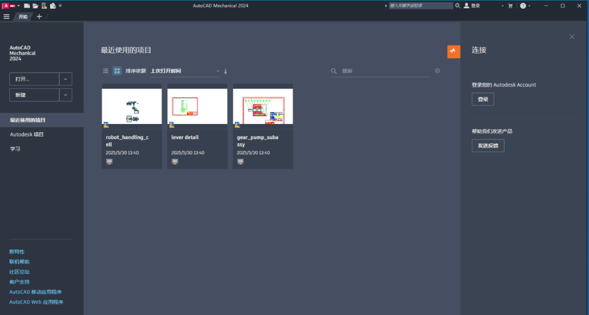
Task: Switch recent projects to list view
Action: [x=106, y=71]
